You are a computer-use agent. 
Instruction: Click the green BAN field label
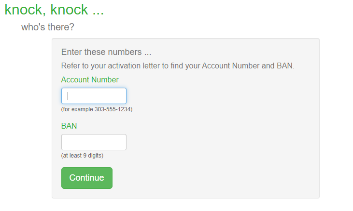69,126
